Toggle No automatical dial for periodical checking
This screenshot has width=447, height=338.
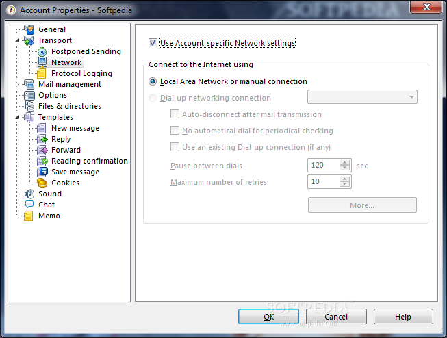click(x=175, y=131)
